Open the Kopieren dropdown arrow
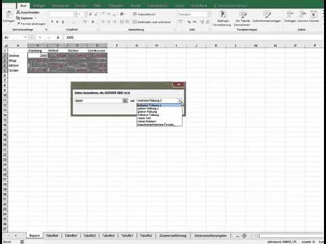This screenshot has width=326, height=244. [35, 18]
